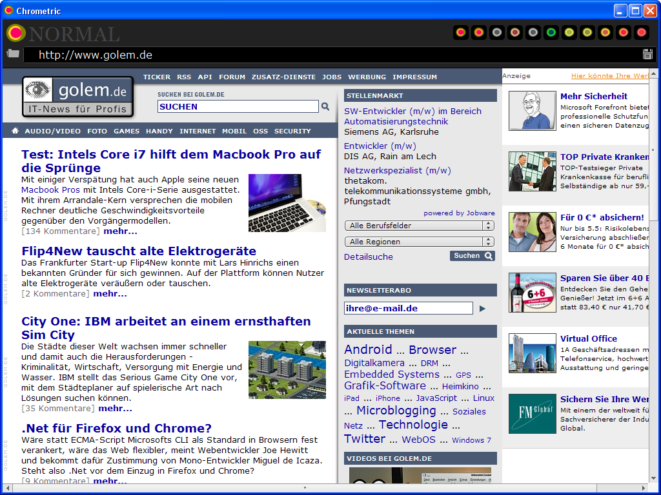Click the powered by Jobware link
The width and height of the screenshot is (661, 495).
point(459,213)
